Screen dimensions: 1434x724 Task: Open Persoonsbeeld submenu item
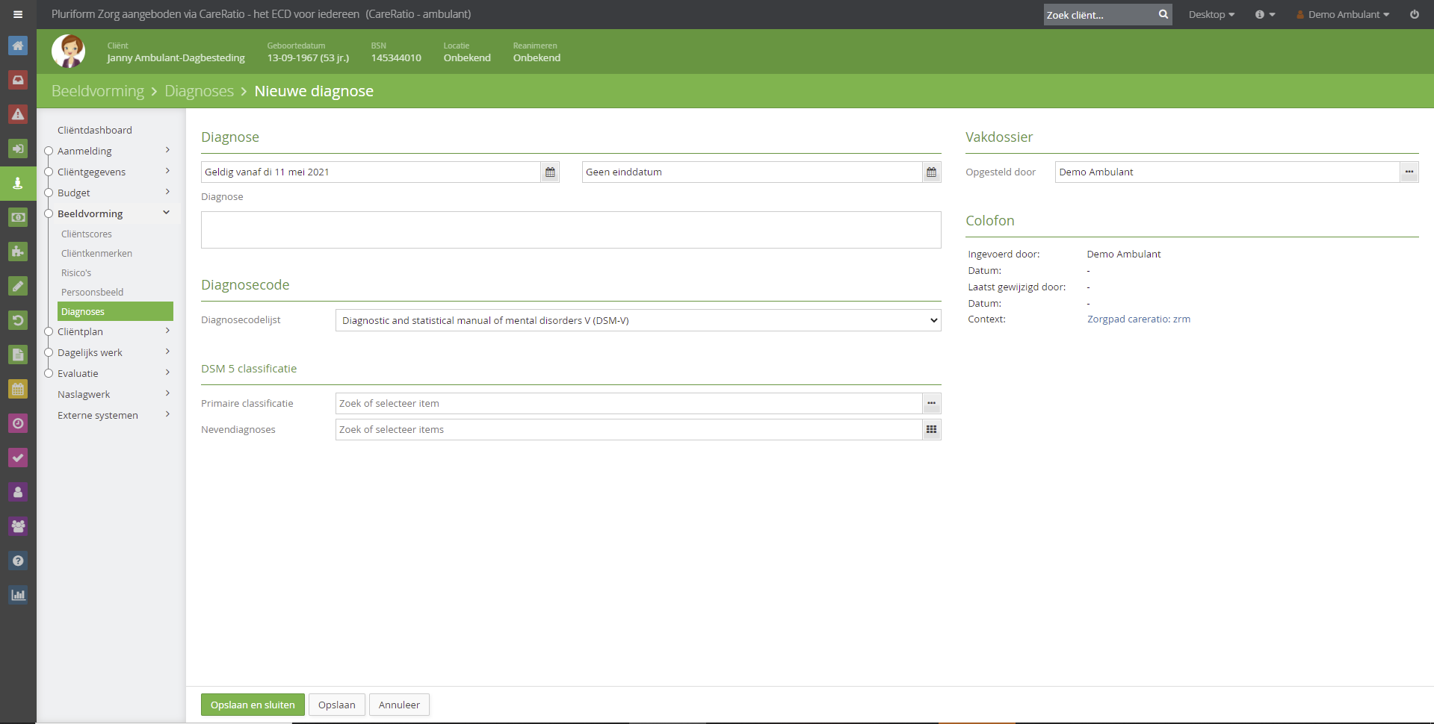pos(93,293)
